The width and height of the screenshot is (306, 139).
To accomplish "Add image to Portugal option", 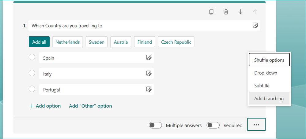I will [x=149, y=90].
